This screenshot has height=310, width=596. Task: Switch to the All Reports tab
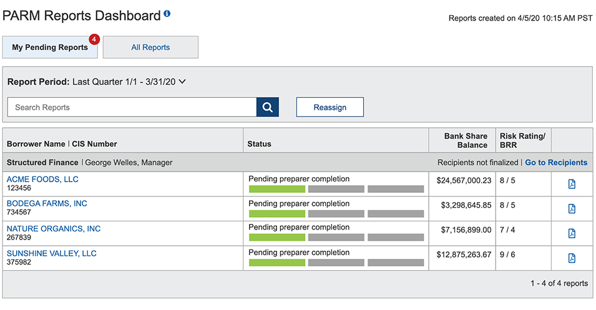[150, 47]
